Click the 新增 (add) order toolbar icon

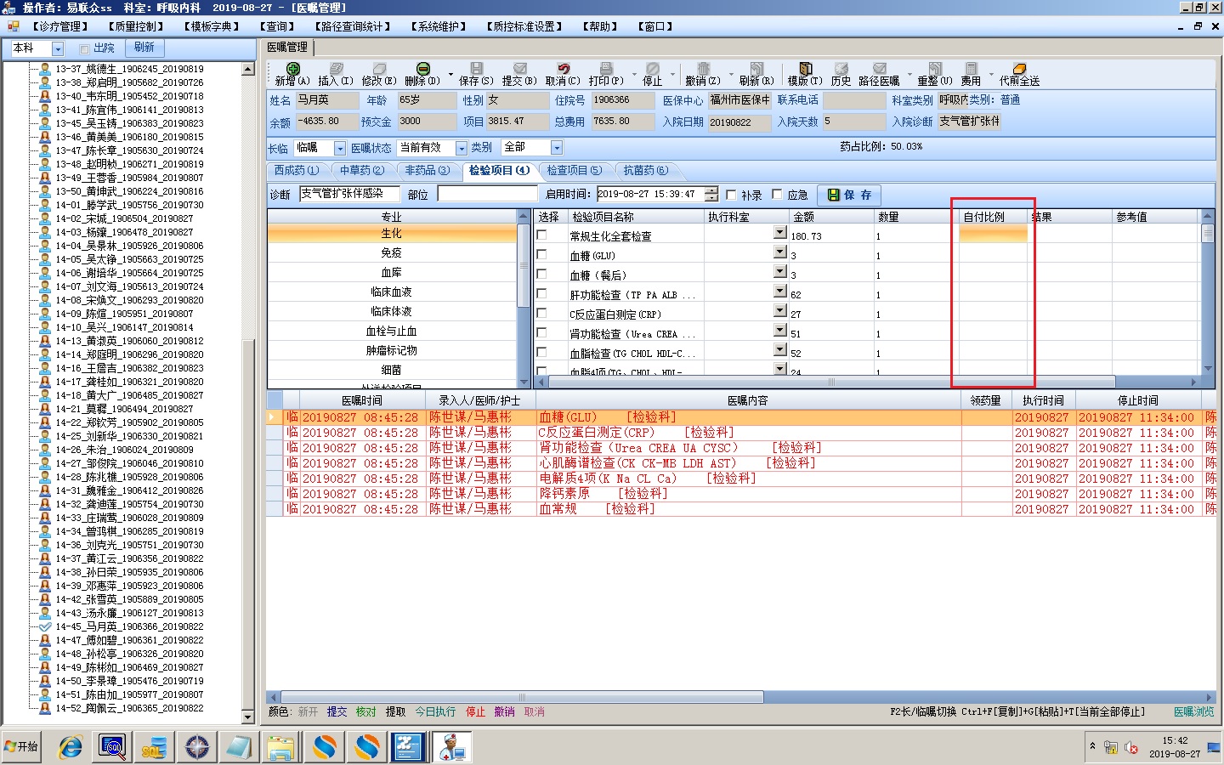[292, 69]
